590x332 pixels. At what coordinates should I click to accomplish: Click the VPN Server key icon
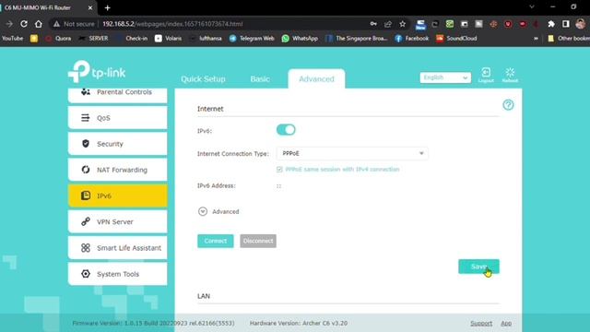[x=86, y=221]
